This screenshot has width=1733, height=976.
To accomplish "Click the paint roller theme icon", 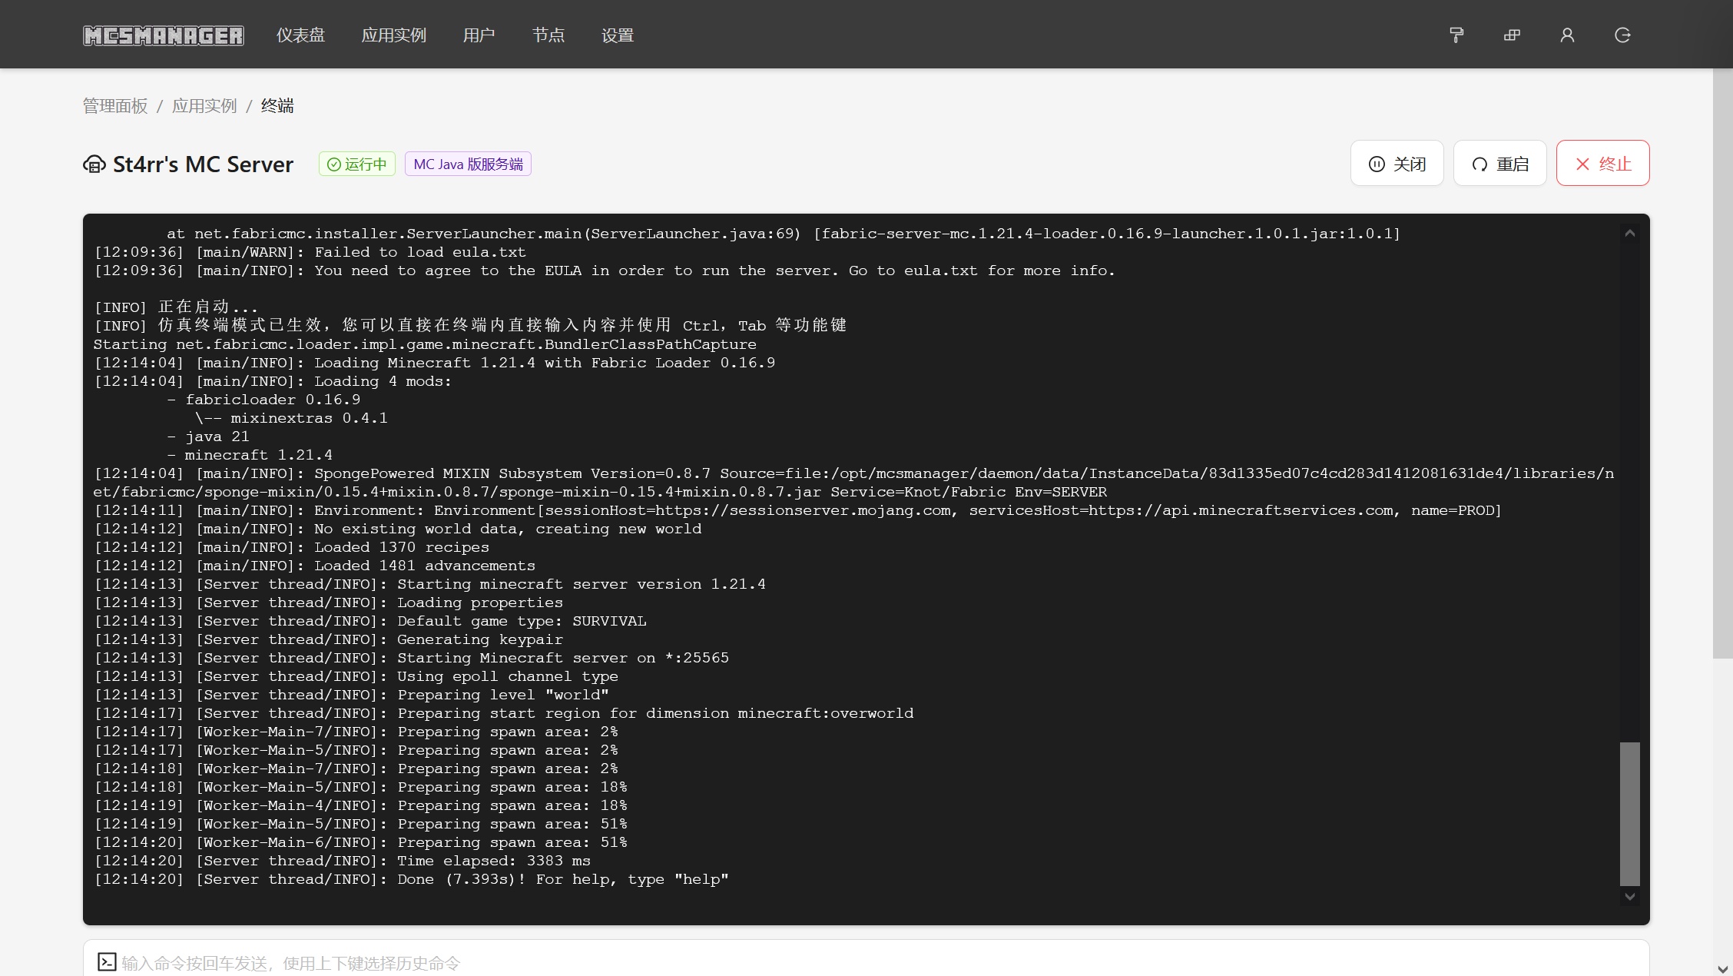I will click(1456, 35).
